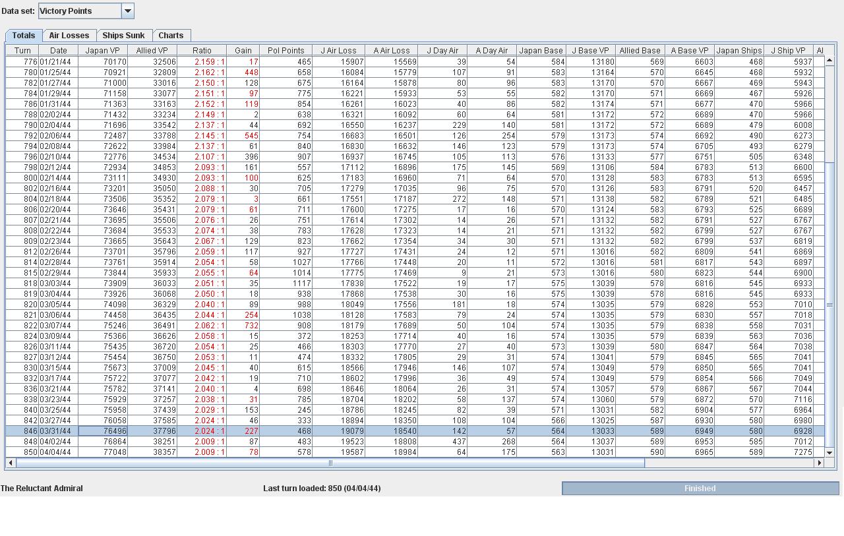
Task: Click Gain value 448
Action: (x=243, y=73)
